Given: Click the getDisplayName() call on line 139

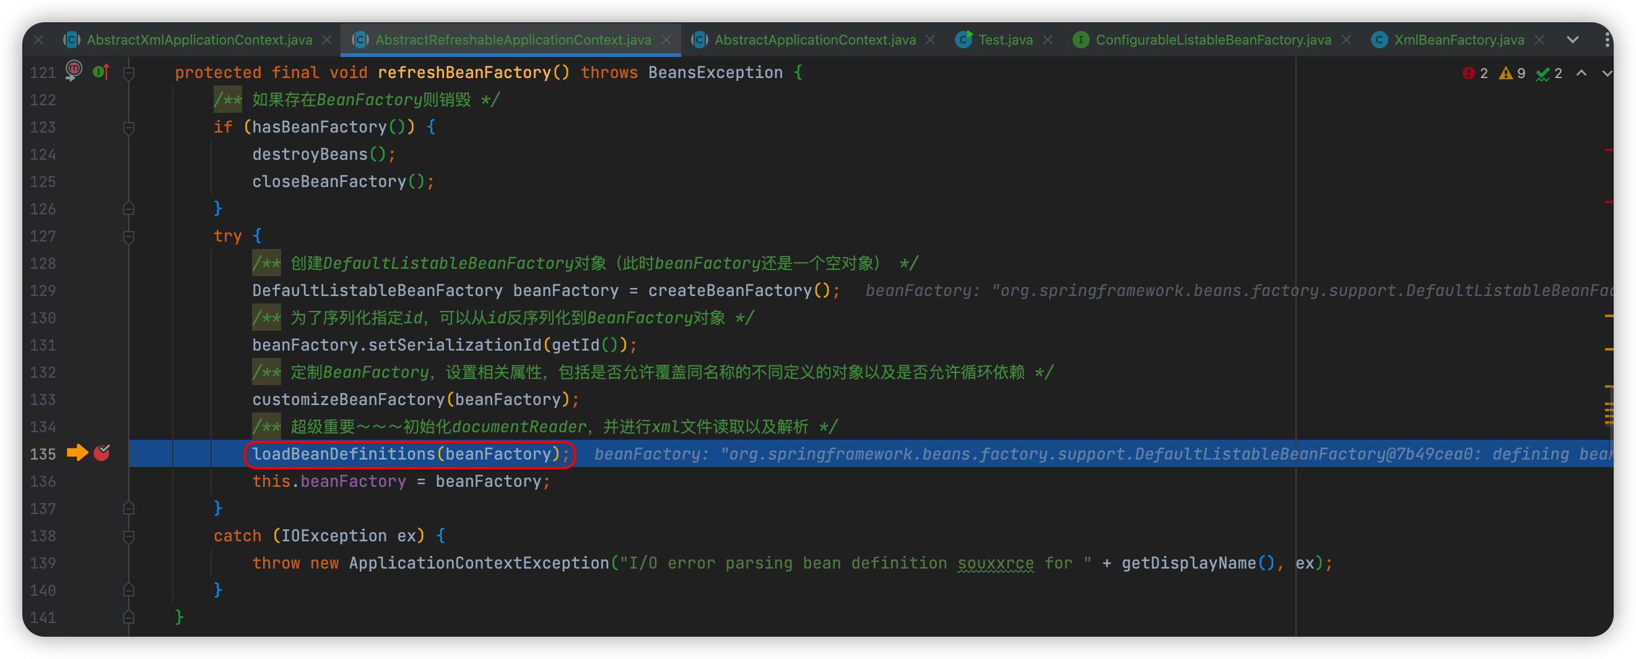Looking at the screenshot, I should [1198, 563].
